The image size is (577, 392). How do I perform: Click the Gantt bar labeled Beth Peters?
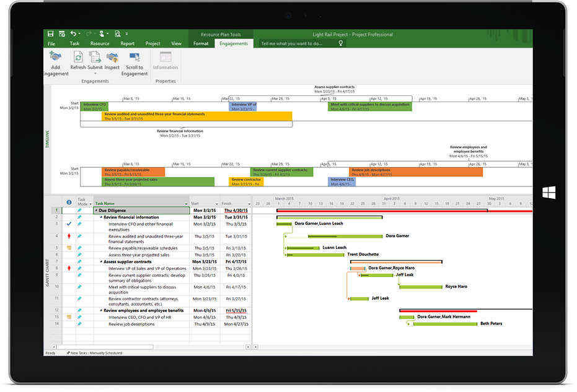[445, 324]
